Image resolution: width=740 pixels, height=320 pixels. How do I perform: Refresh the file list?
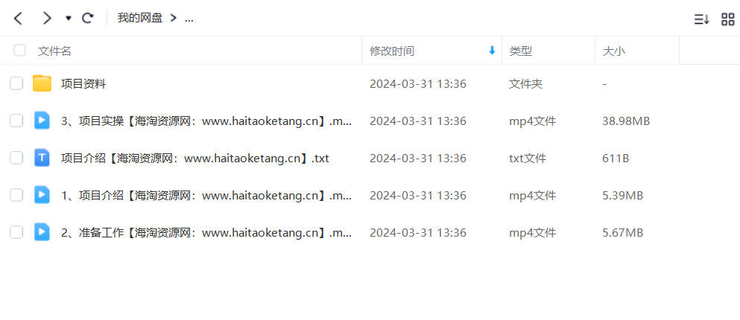point(88,19)
